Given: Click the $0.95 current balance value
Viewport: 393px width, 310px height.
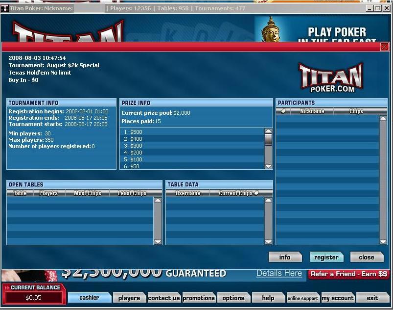Looking at the screenshot, I should click(34, 298).
